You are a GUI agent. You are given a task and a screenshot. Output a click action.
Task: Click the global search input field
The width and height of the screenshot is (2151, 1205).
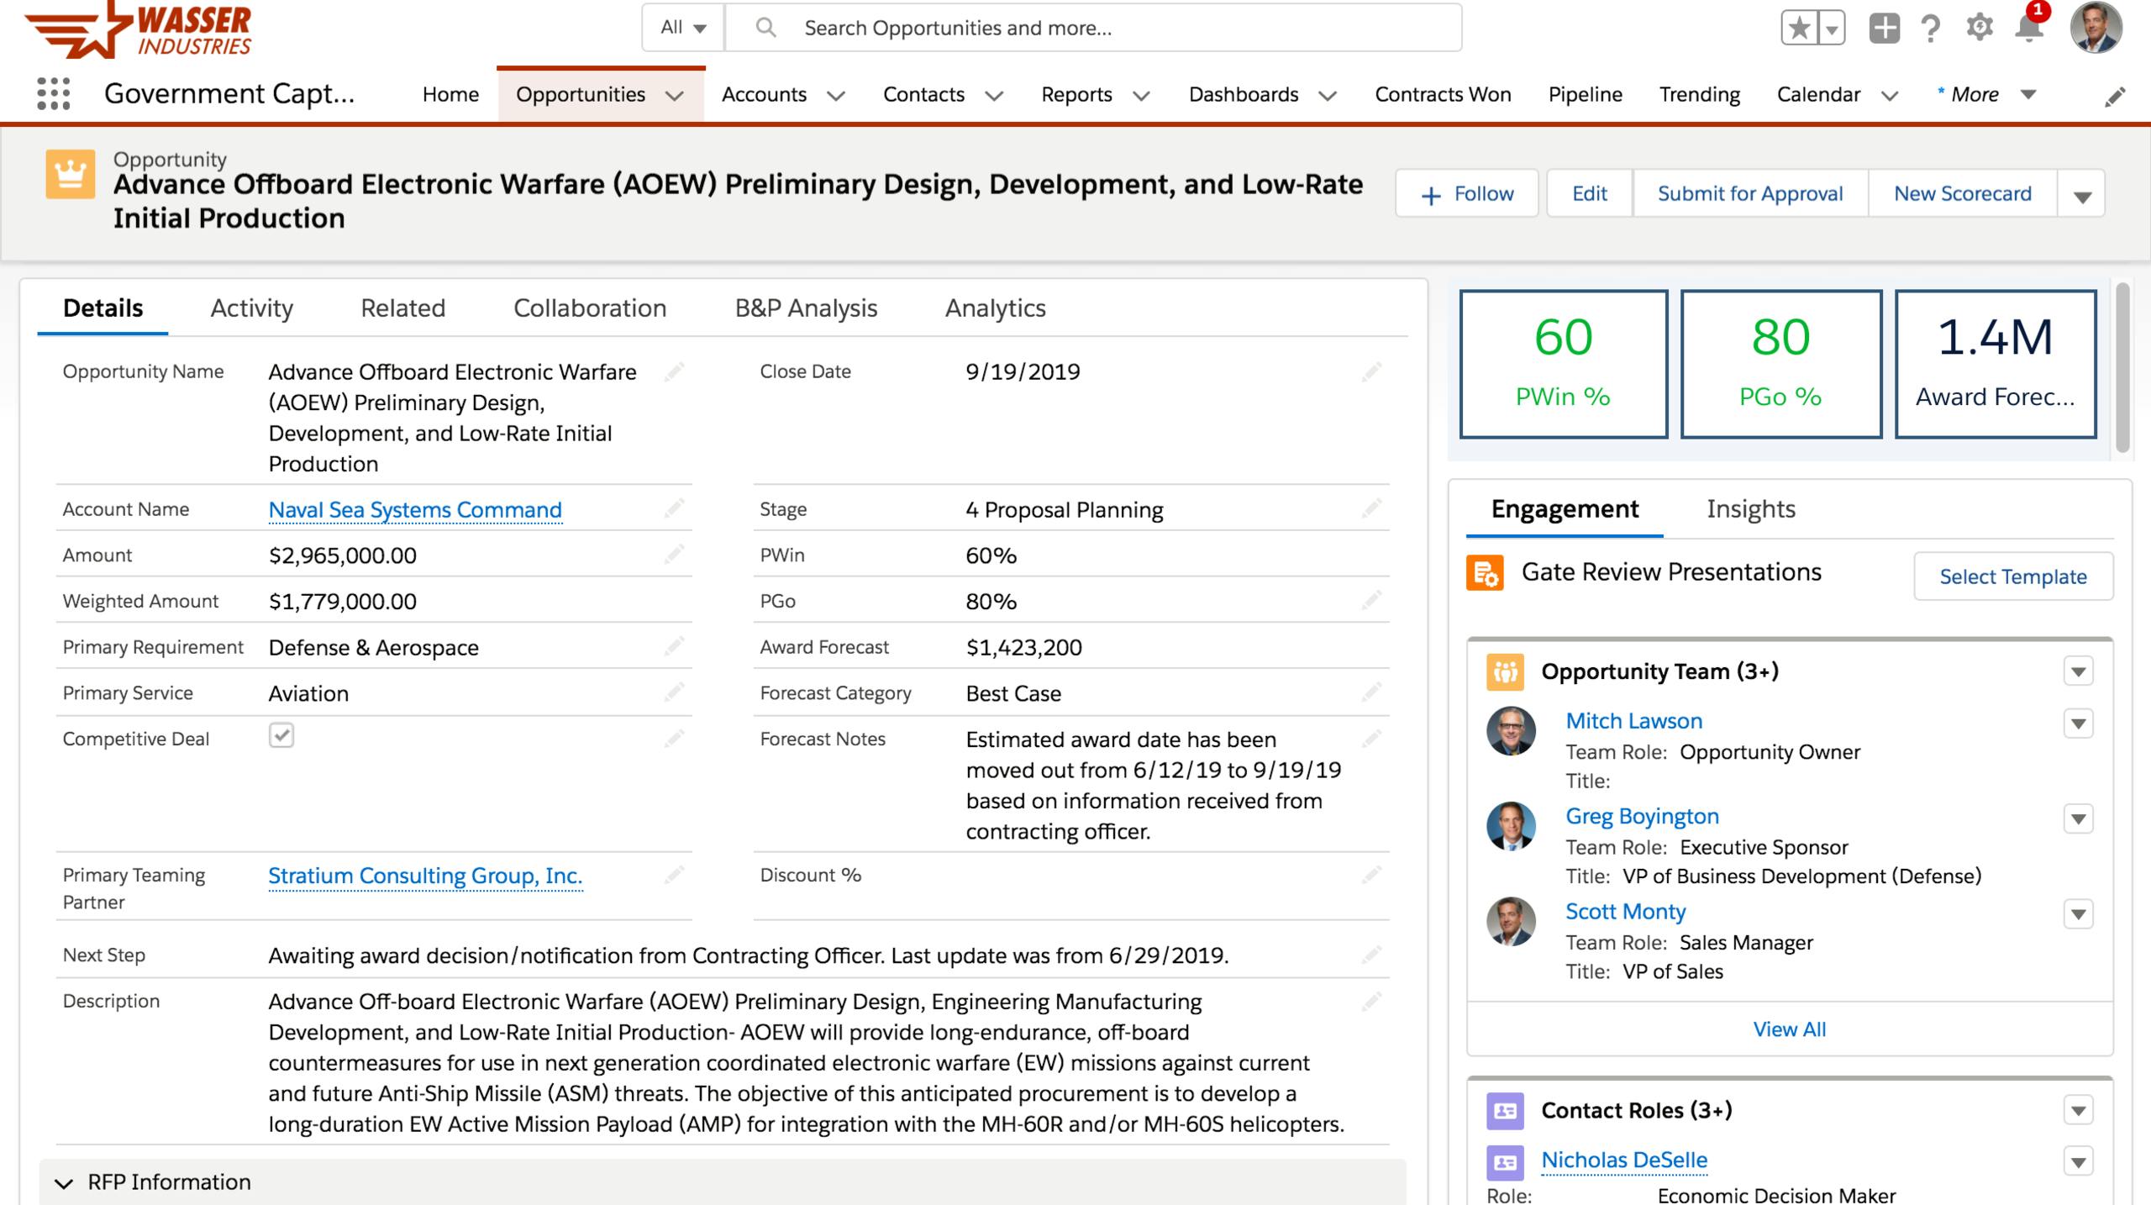(1092, 28)
